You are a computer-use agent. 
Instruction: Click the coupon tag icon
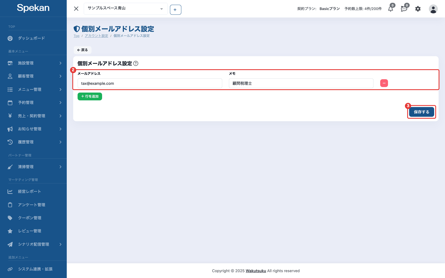point(10,218)
